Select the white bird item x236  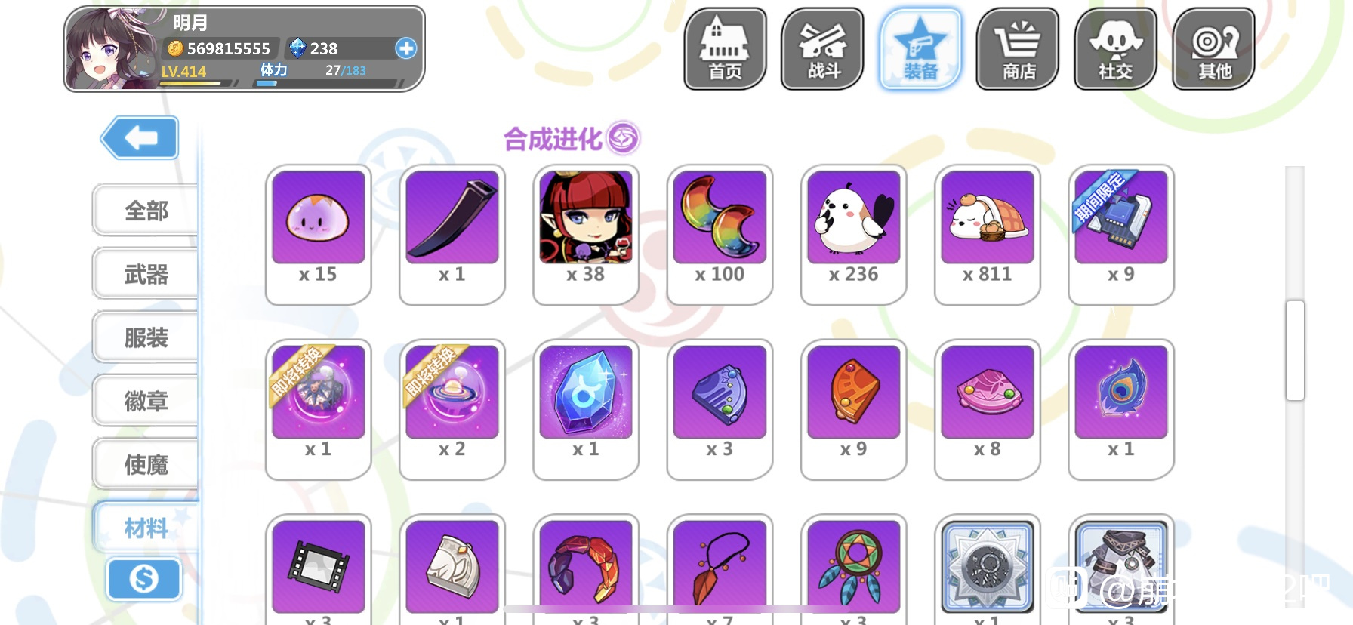(853, 235)
